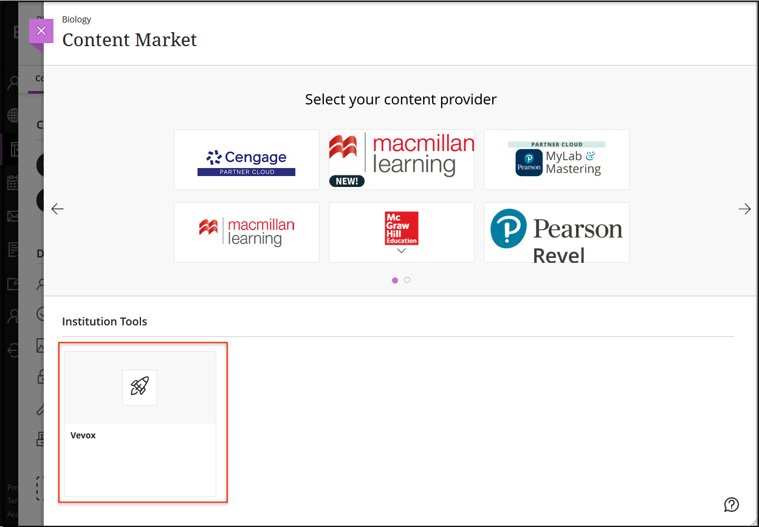Open Macmillan Learning tile with NEW! badge
This screenshot has width=759, height=527.
coord(401,160)
